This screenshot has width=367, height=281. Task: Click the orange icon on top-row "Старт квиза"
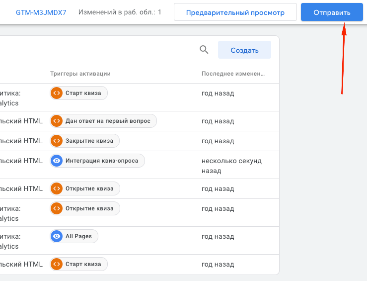click(57, 93)
